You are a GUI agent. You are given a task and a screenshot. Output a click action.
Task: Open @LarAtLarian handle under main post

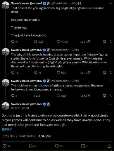(20, 108)
